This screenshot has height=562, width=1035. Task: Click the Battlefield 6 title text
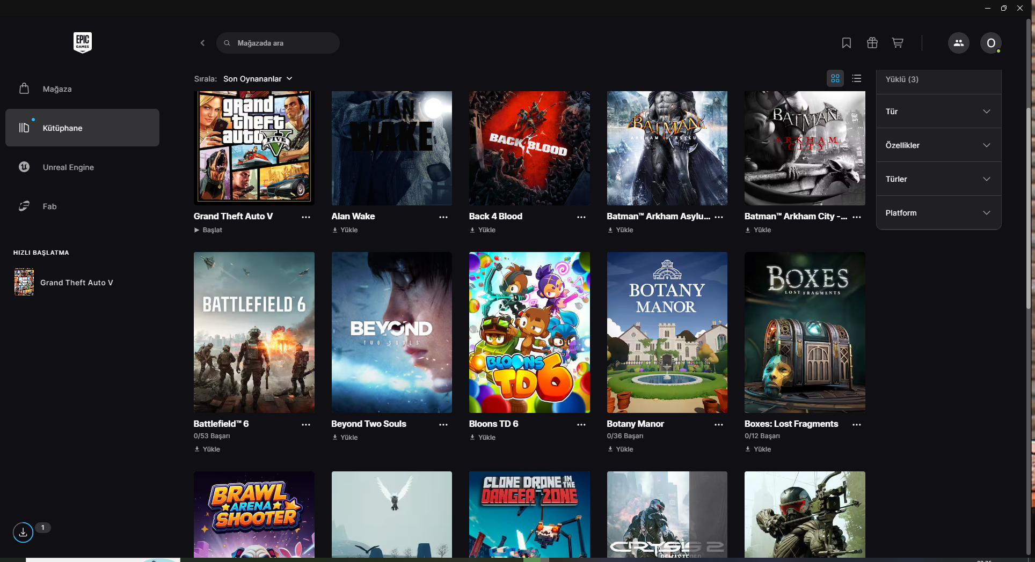221,424
